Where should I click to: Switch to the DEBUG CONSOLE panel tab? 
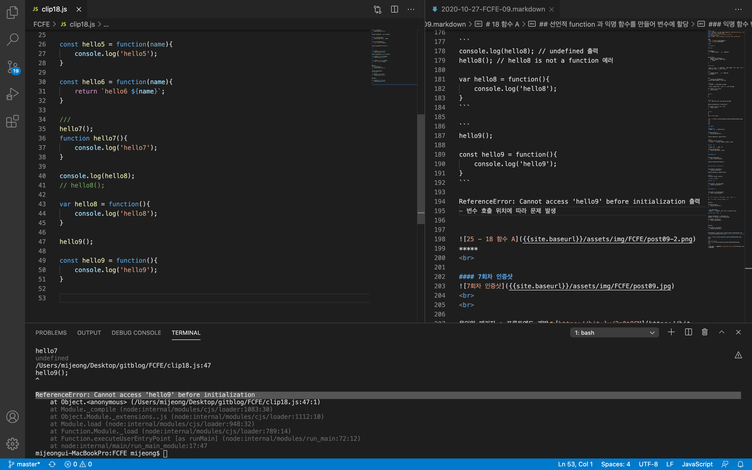coord(136,333)
